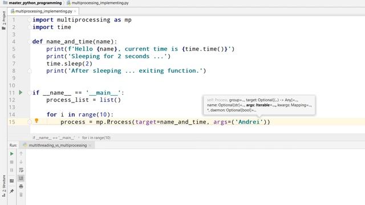Open the Project tool window sidebar tab

(x=4, y=20)
